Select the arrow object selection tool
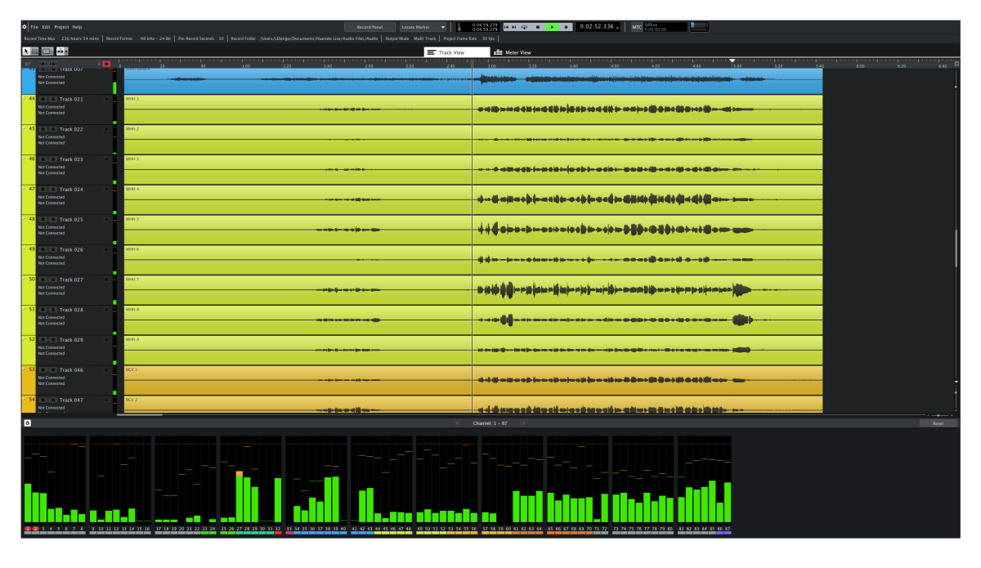This screenshot has height=568, width=981. pos(26,51)
